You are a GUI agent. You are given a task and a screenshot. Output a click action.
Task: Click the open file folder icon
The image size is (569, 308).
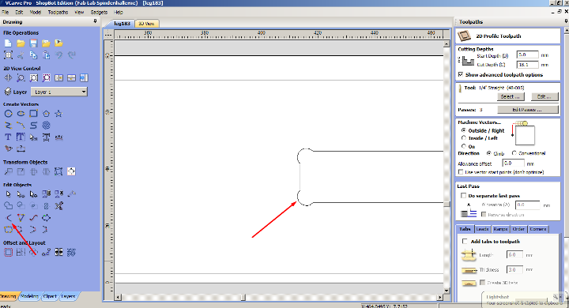coord(21,43)
